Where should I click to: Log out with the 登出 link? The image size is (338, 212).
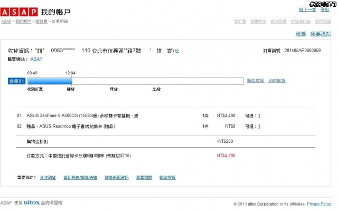click(x=325, y=9)
